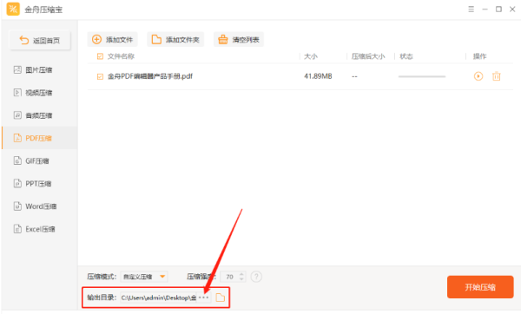Click the 压缩强度 value field showing 70
521x314 pixels.
(x=230, y=277)
